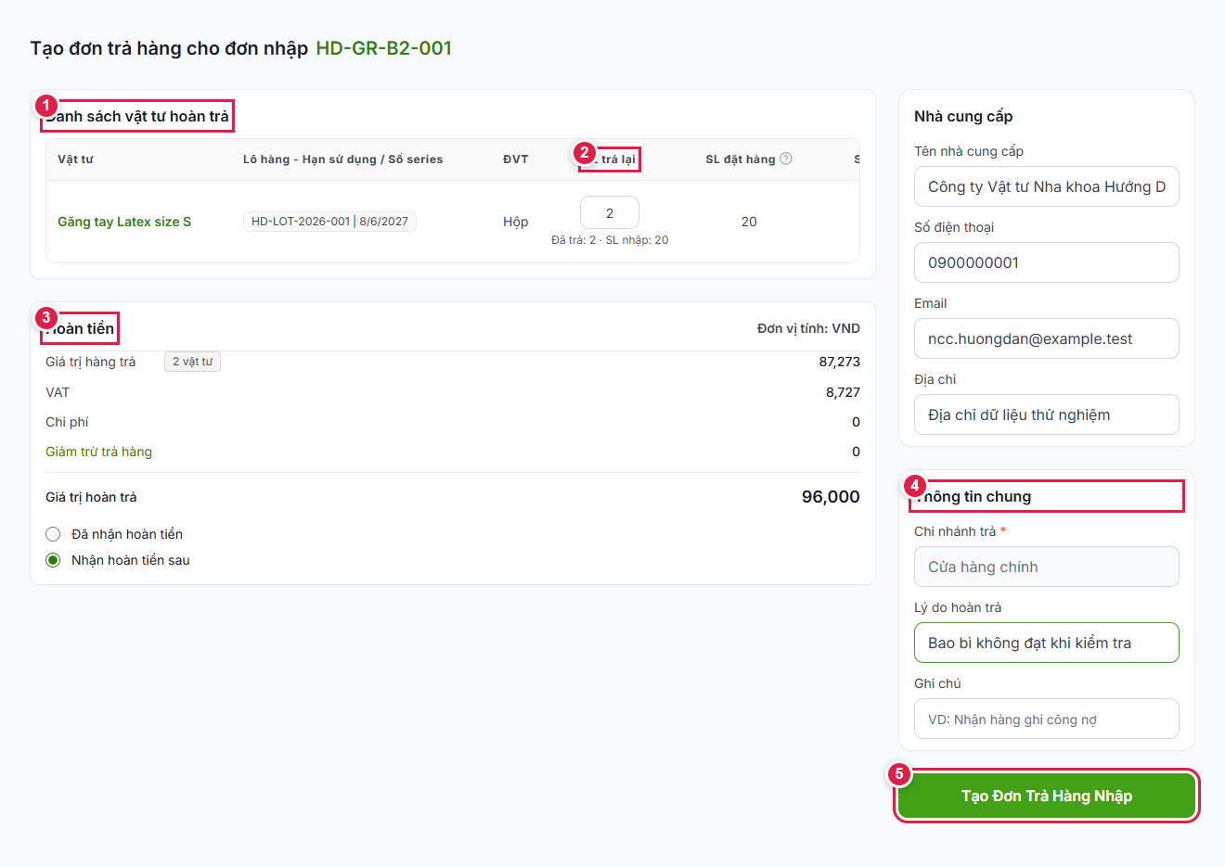Click the return quantity input showing 2
The image size is (1225, 867).
tap(610, 212)
